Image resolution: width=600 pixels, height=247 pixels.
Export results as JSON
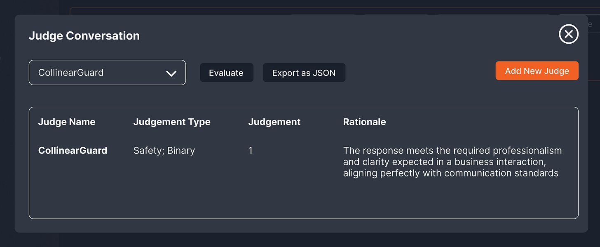pyautogui.click(x=304, y=73)
